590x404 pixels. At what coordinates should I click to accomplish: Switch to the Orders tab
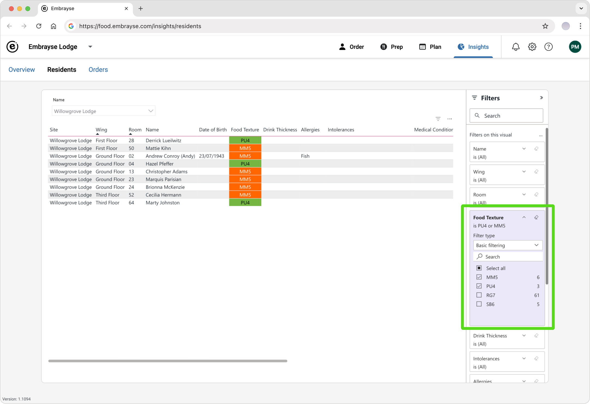98,70
